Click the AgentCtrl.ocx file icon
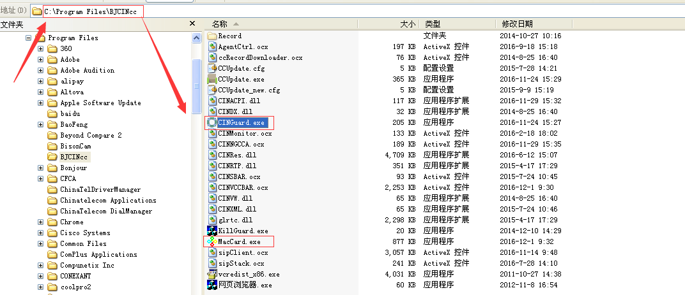685x295 pixels. click(x=212, y=47)
